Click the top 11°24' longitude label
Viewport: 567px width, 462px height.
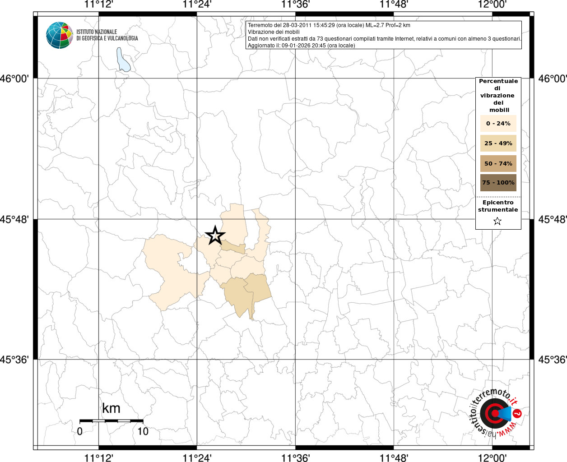197,5
